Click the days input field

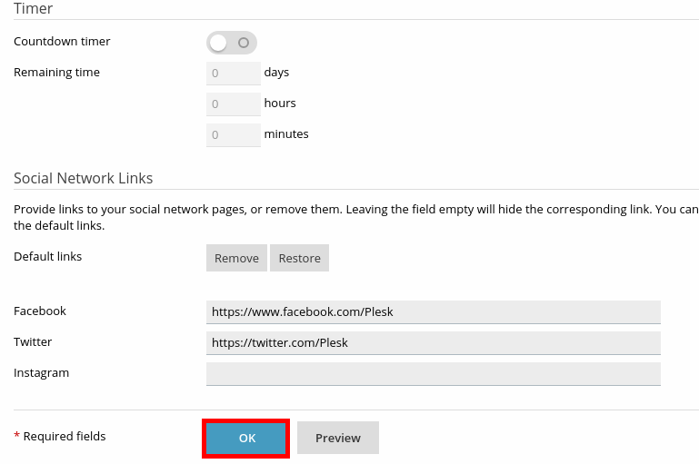(x=234, y=73)
